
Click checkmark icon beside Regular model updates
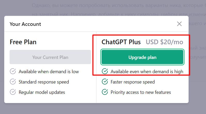pos(13,92)
